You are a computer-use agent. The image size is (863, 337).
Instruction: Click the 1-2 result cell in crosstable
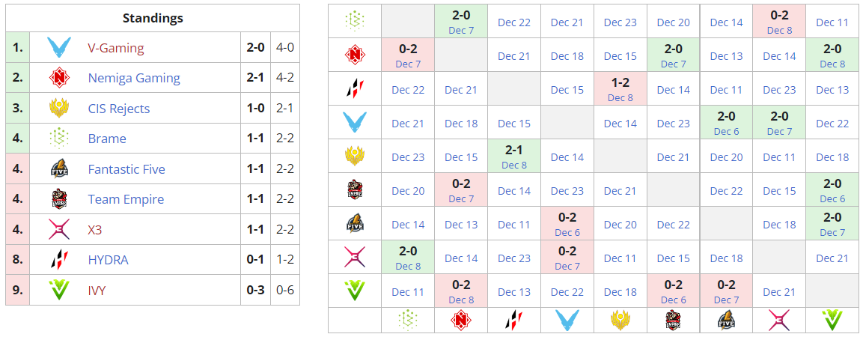620,89
